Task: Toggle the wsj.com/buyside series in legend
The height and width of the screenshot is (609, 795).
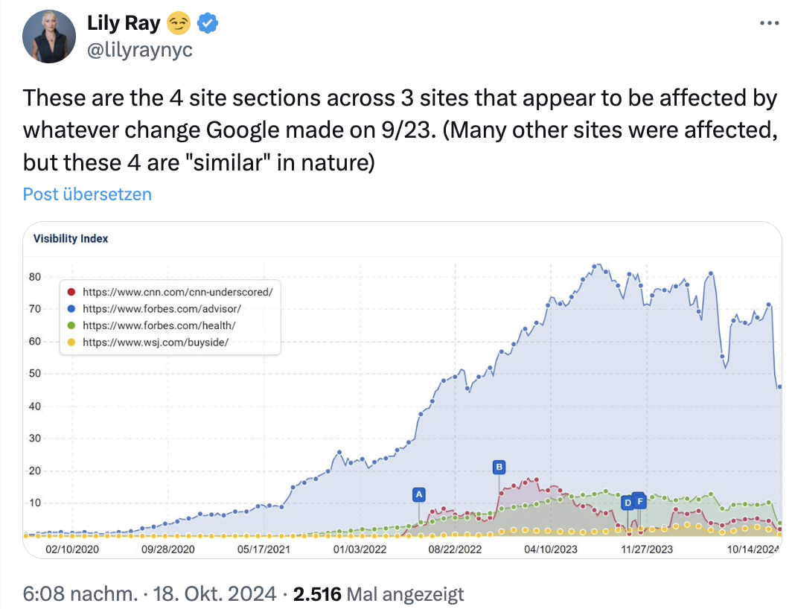Action: (x=156, y=342)
